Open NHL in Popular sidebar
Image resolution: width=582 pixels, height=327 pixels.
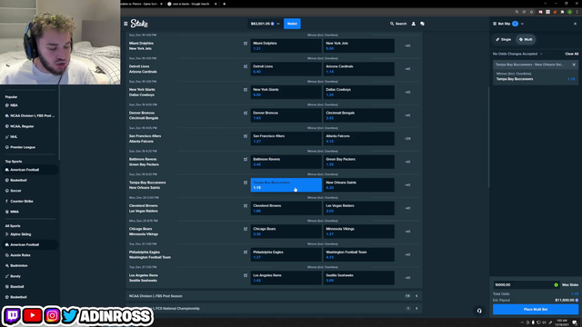click(x=14, y=137)
